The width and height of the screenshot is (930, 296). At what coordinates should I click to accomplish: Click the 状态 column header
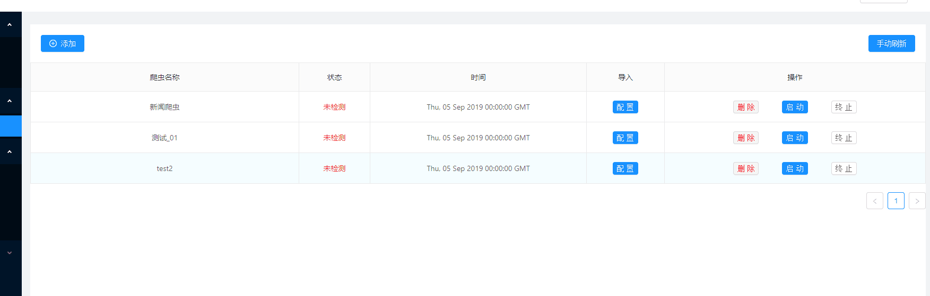coord(334,77)
